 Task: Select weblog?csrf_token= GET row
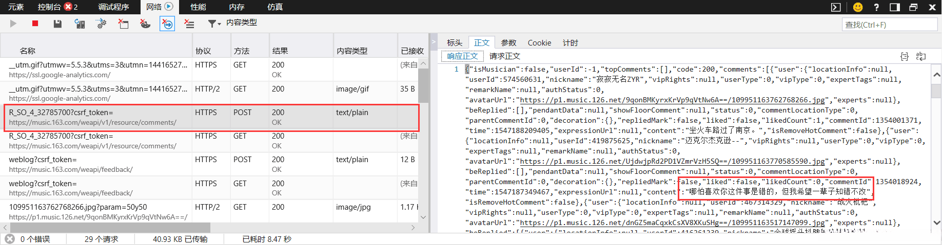[x=209, y=188]
